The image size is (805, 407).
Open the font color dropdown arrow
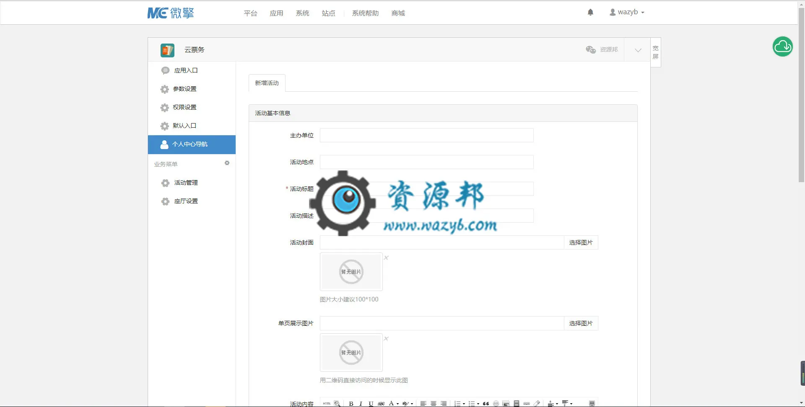point(397,404)
